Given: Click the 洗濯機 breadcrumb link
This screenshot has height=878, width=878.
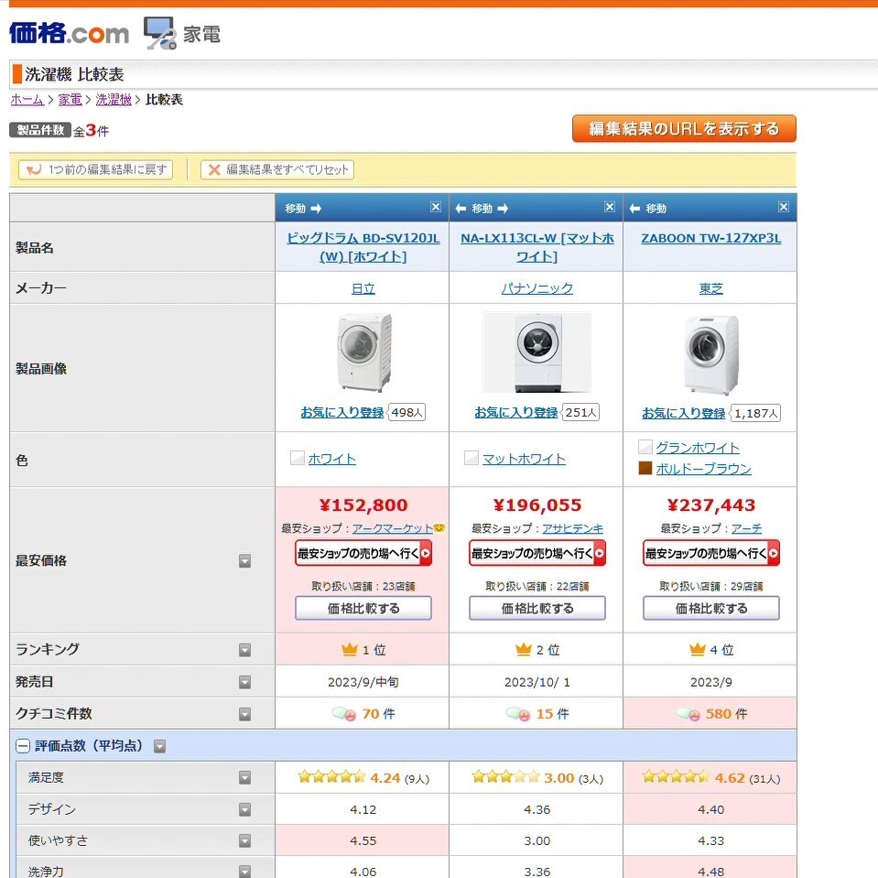Looking at the screenshot, I should (x=114, y=100).
